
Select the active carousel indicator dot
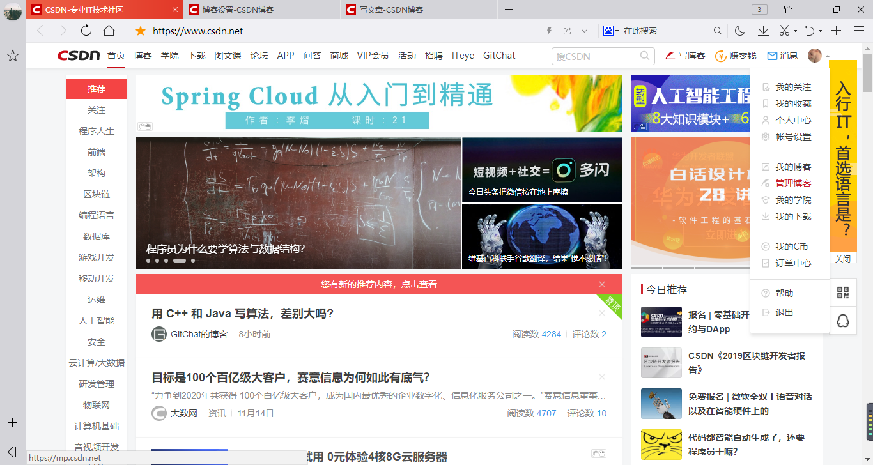(x=179, y=261)
